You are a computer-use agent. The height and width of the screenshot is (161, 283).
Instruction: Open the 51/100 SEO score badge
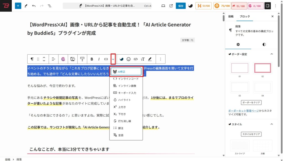click(x=204, y=6)
